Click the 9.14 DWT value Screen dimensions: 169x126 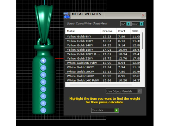coord(121,45)
